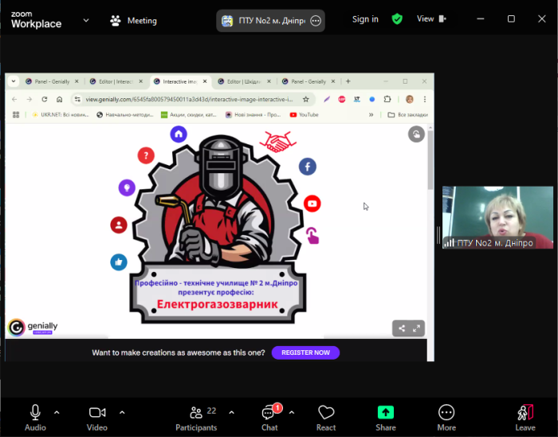
Task: Expand the audio options caret
Action: [57, 412]
